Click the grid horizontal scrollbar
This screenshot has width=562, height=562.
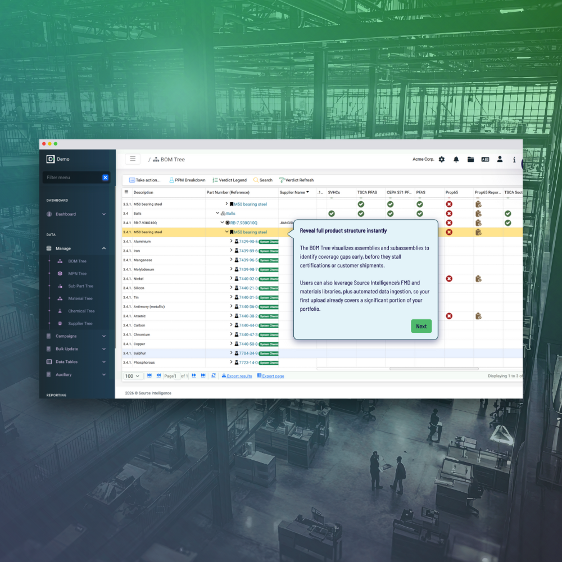(x=434, y=369)
